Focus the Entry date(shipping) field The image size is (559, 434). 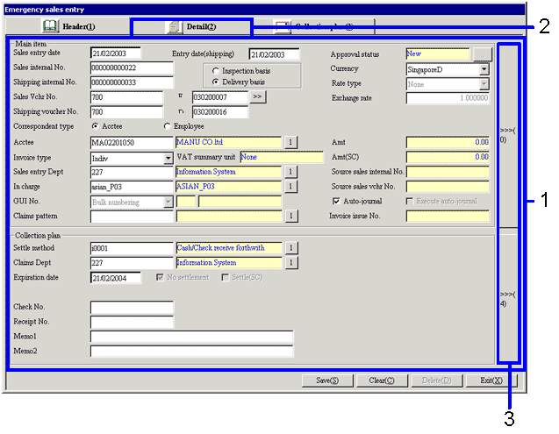click(x=274, y=54)
